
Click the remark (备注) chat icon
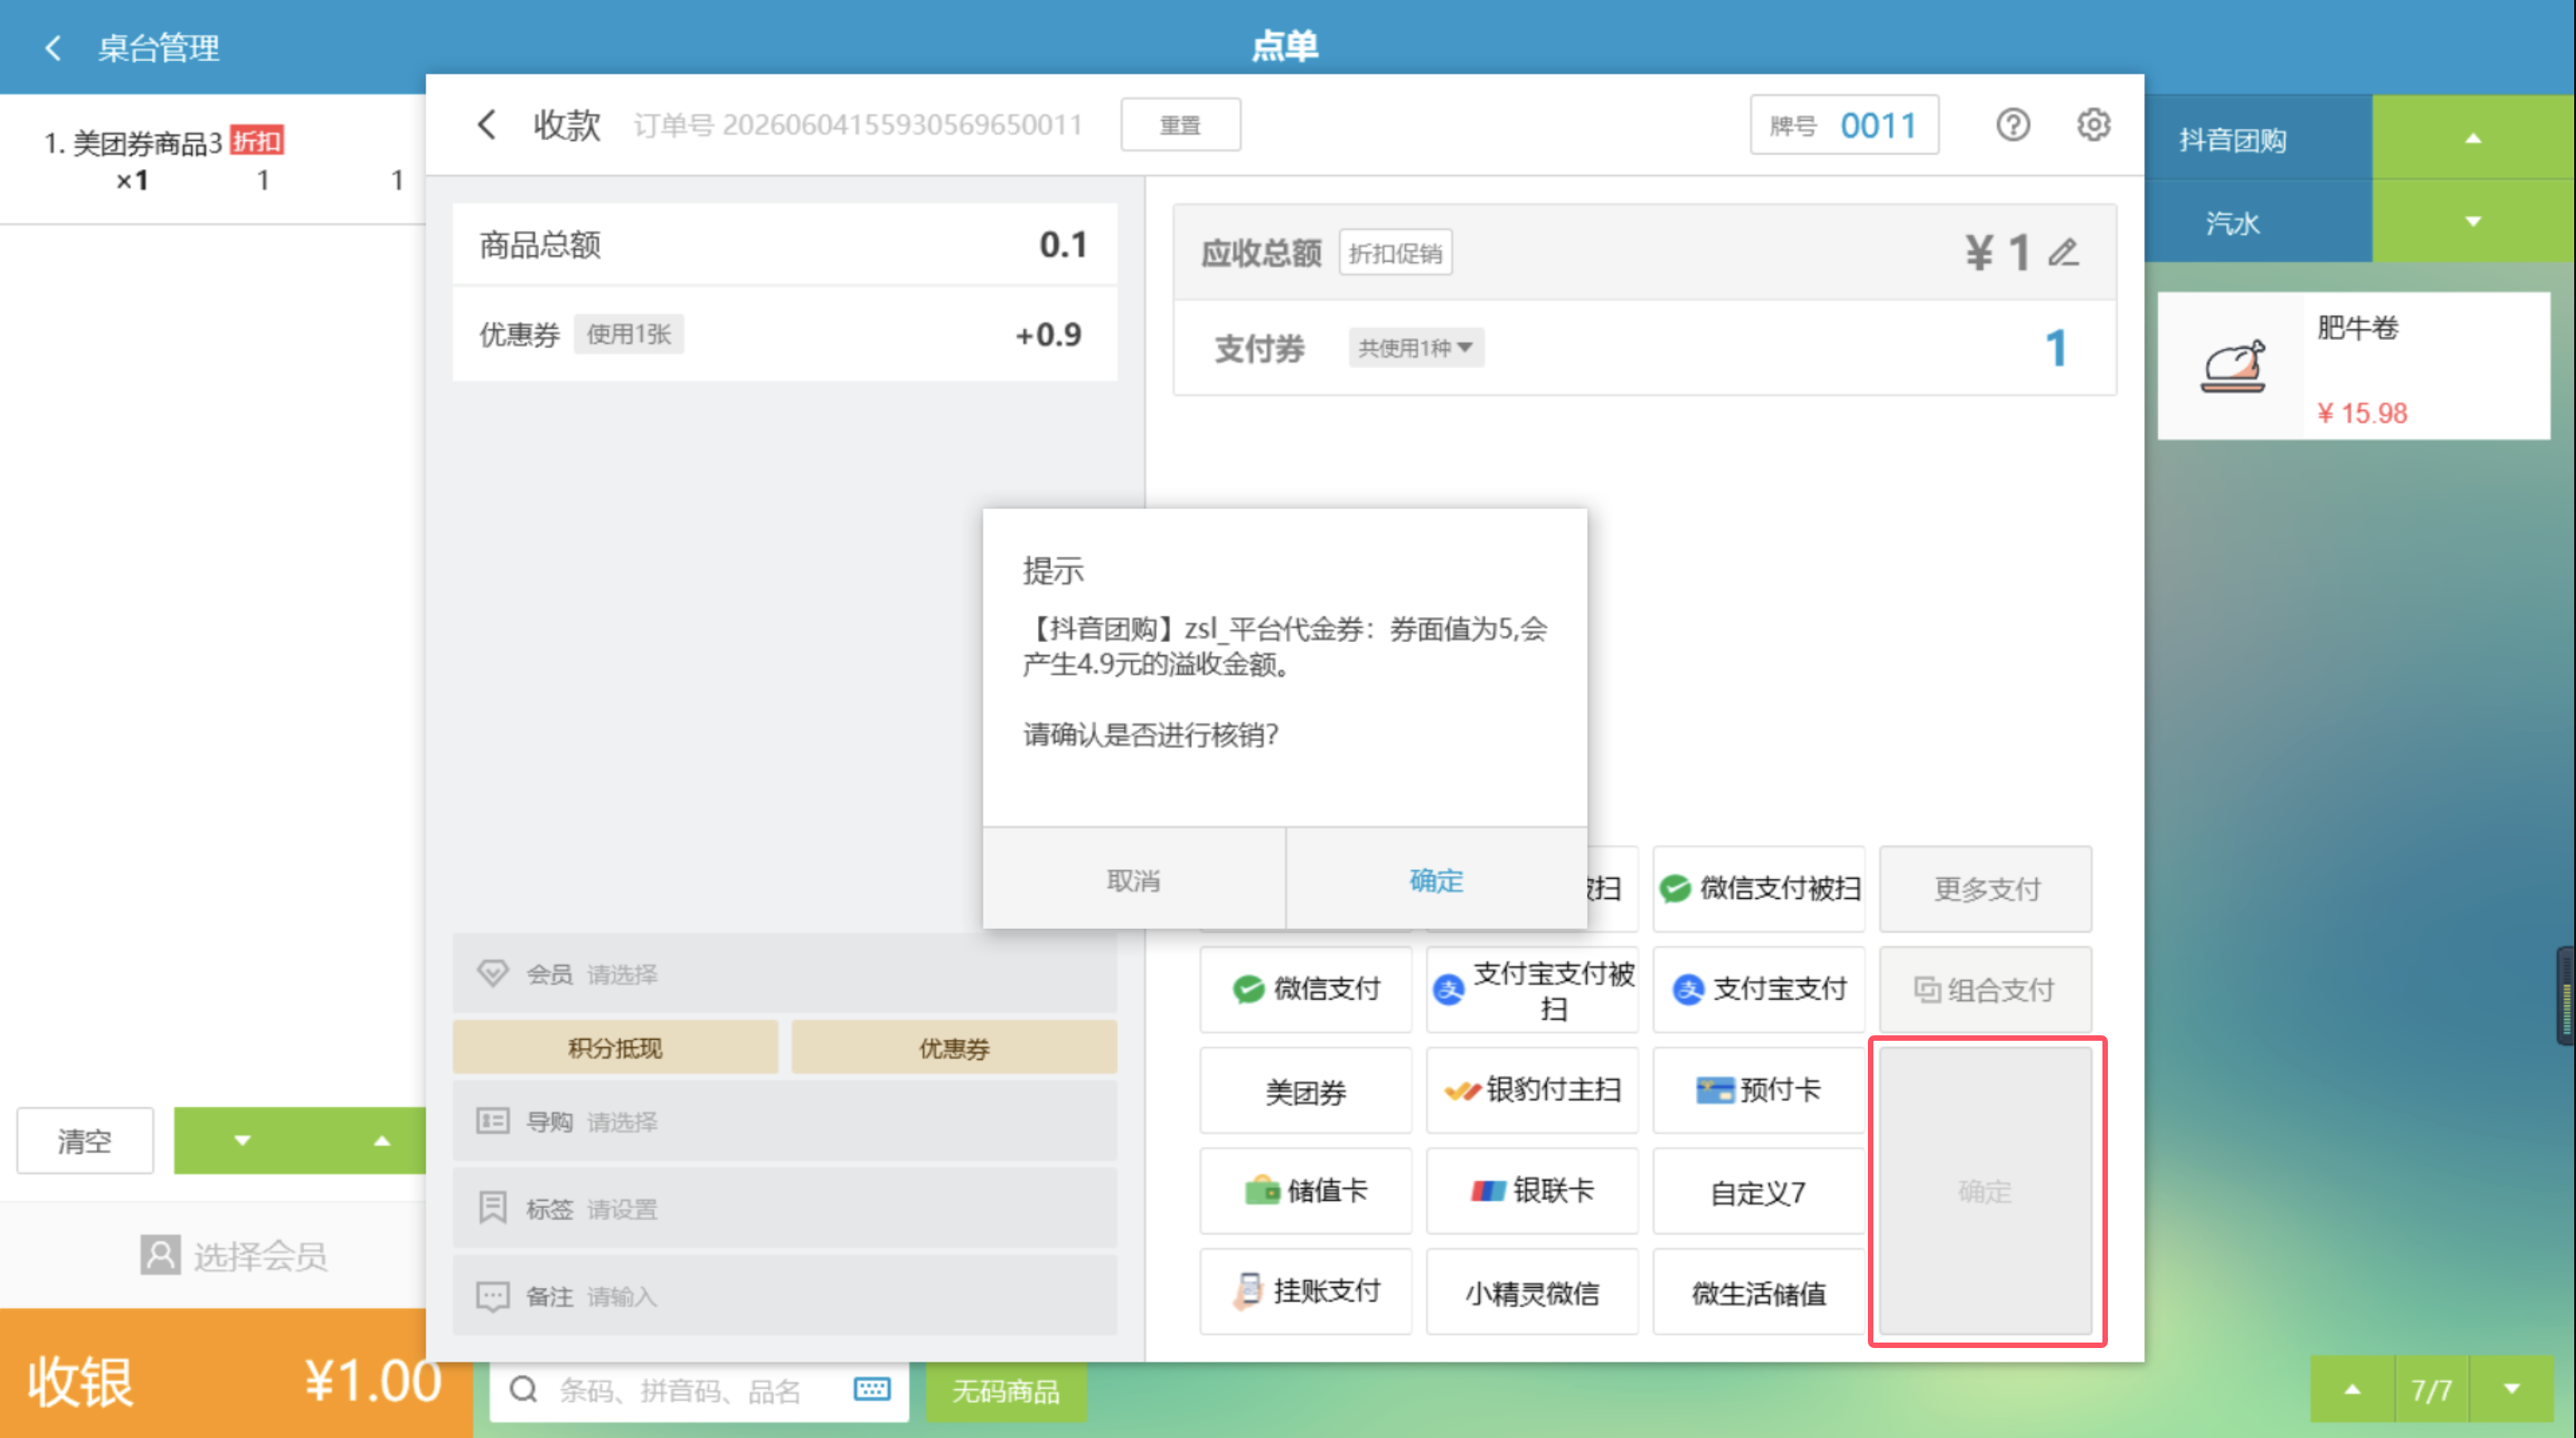click(493, 1296)
